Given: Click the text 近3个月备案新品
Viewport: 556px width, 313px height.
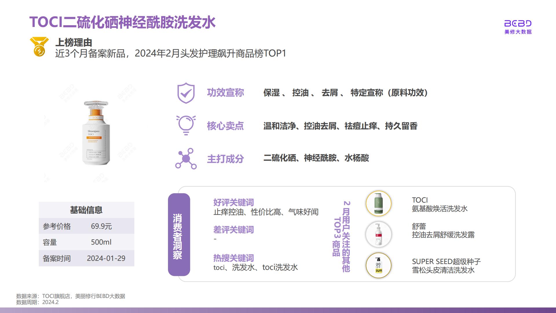Looking at the screenshot, I should pyautogui.click(x=90, y=53).
